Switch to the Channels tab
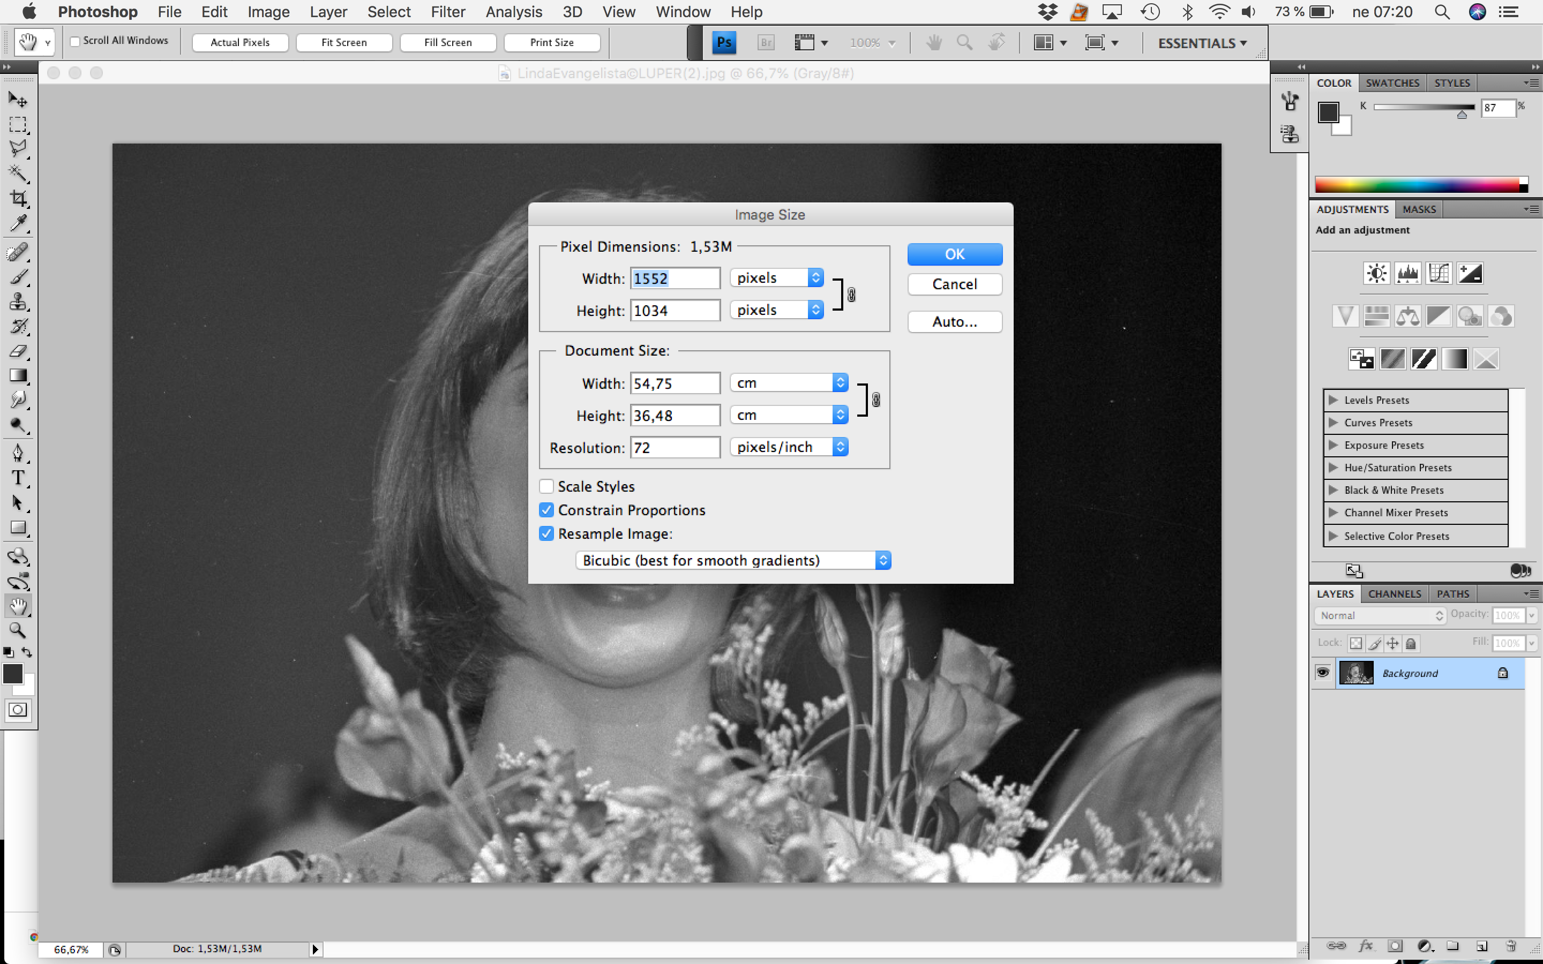 (1394, 593)
